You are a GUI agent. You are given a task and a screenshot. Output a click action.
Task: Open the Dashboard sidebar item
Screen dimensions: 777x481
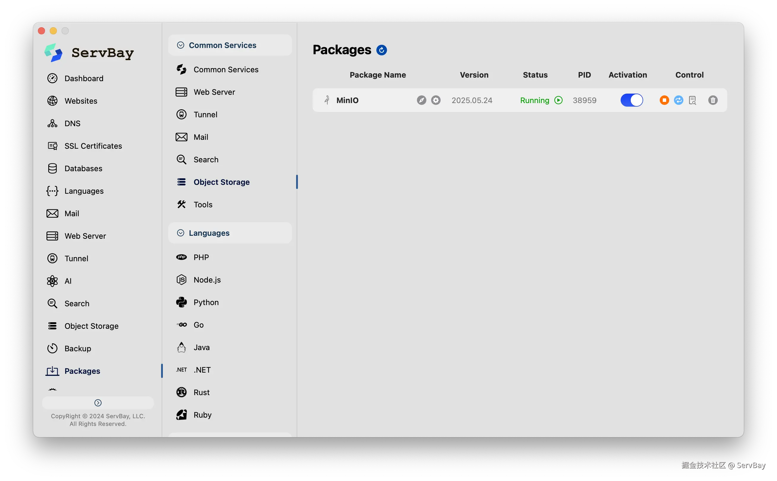[84, 78]
